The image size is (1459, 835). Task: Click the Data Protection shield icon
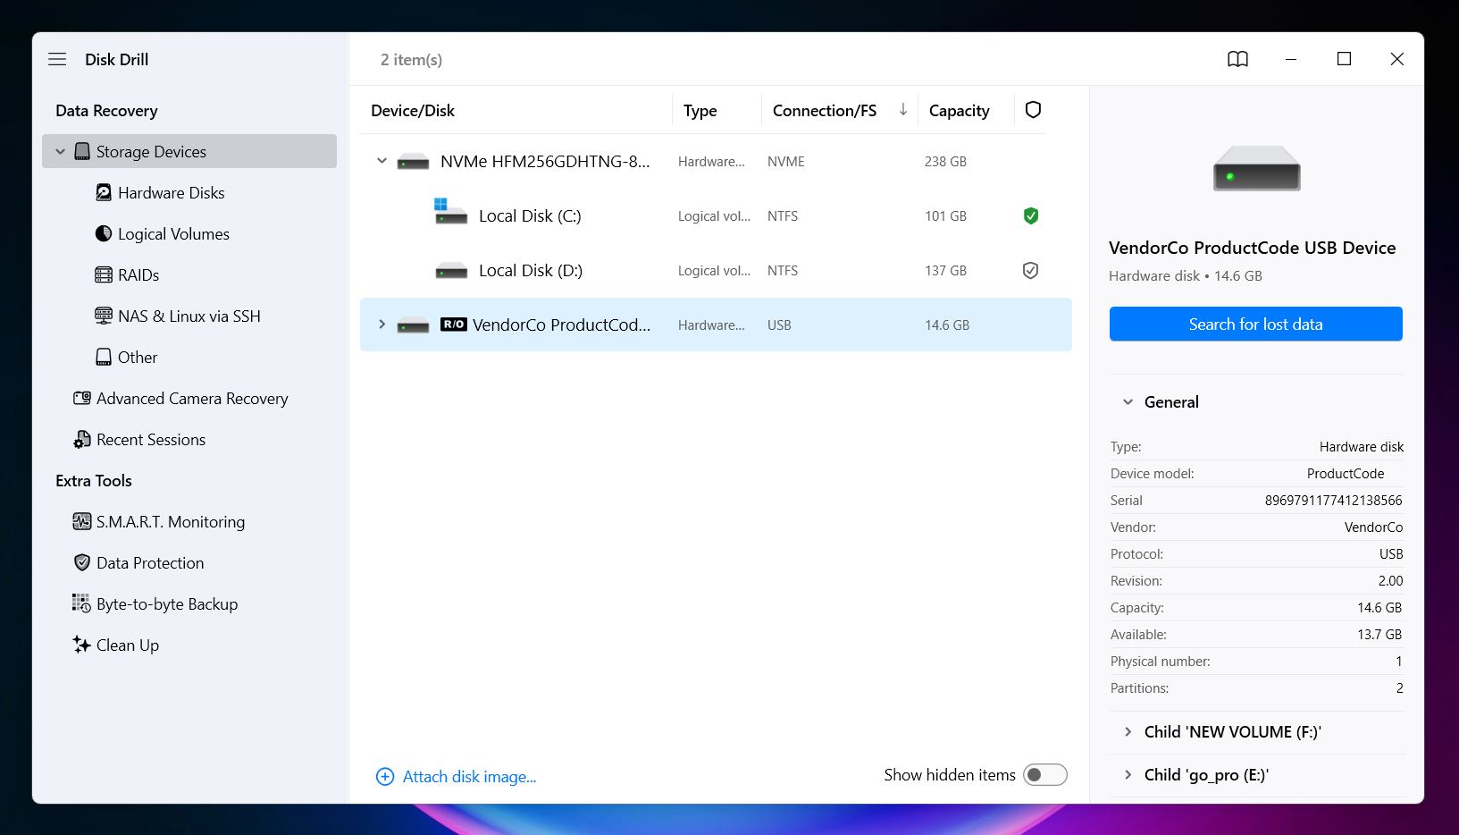pos(82,562)
